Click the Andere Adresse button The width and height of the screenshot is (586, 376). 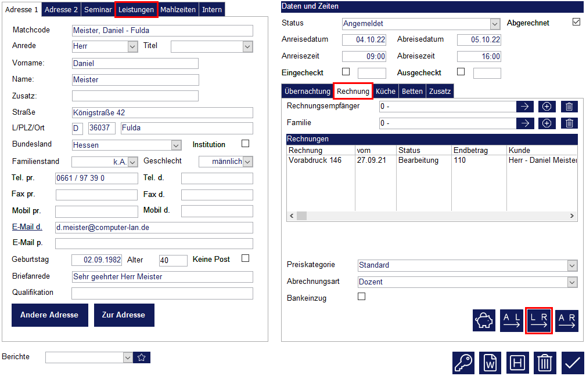(x=49, y=315)
